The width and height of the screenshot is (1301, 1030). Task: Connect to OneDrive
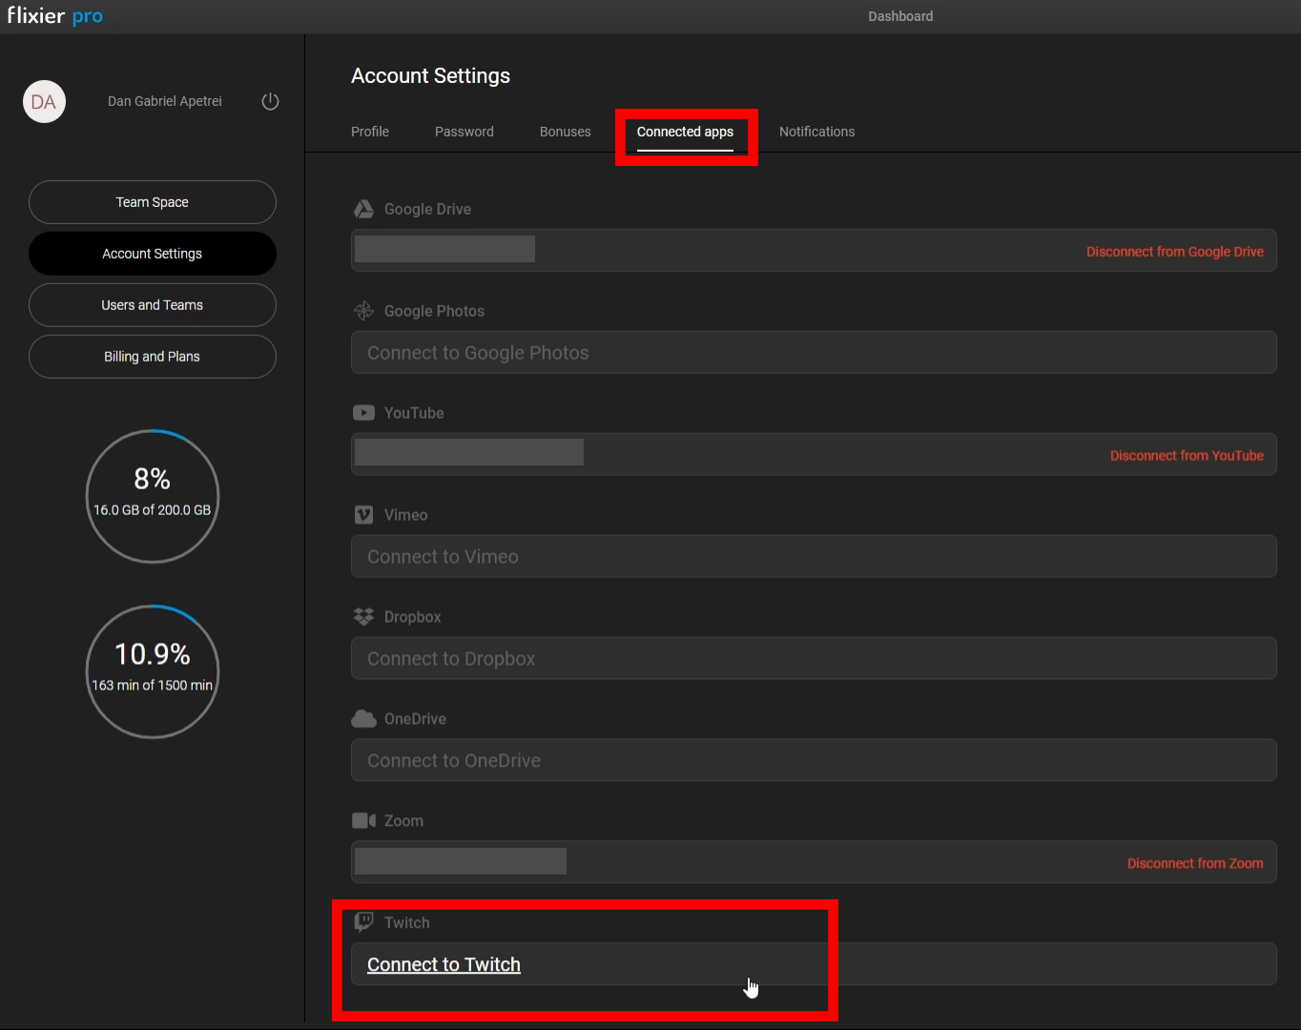coord(814,761)
